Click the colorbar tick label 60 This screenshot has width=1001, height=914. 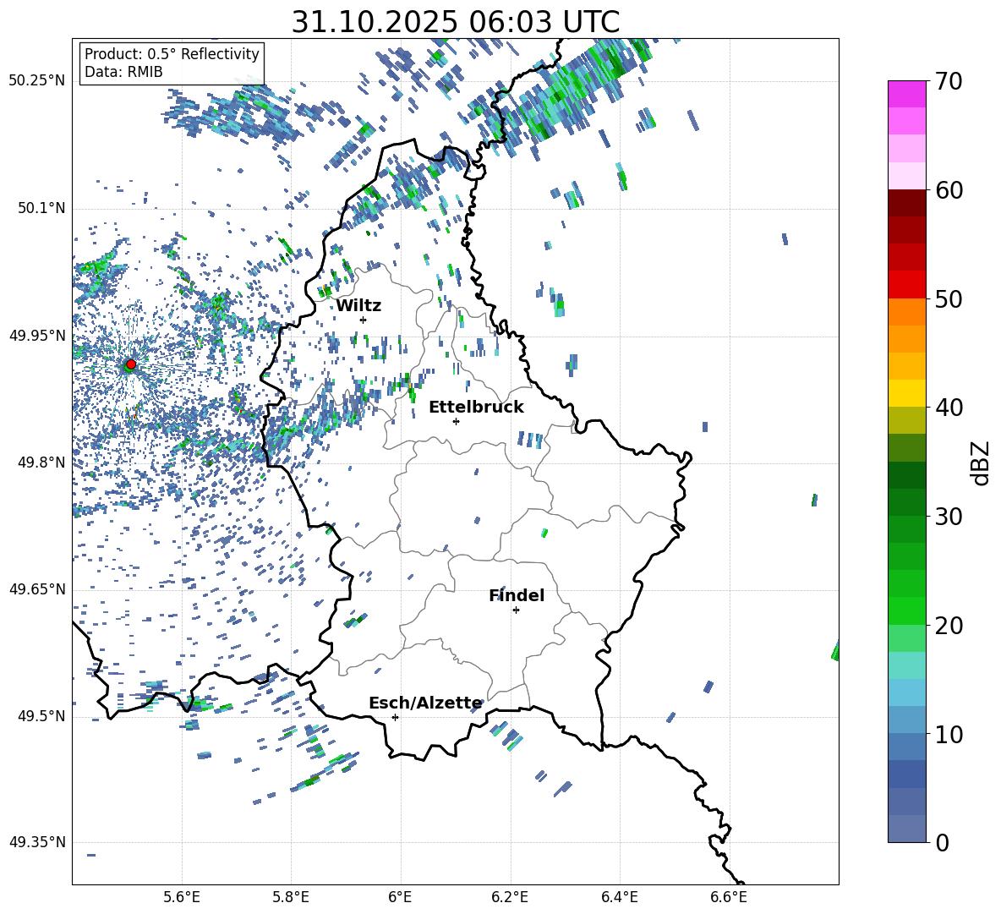coord(949,190)
